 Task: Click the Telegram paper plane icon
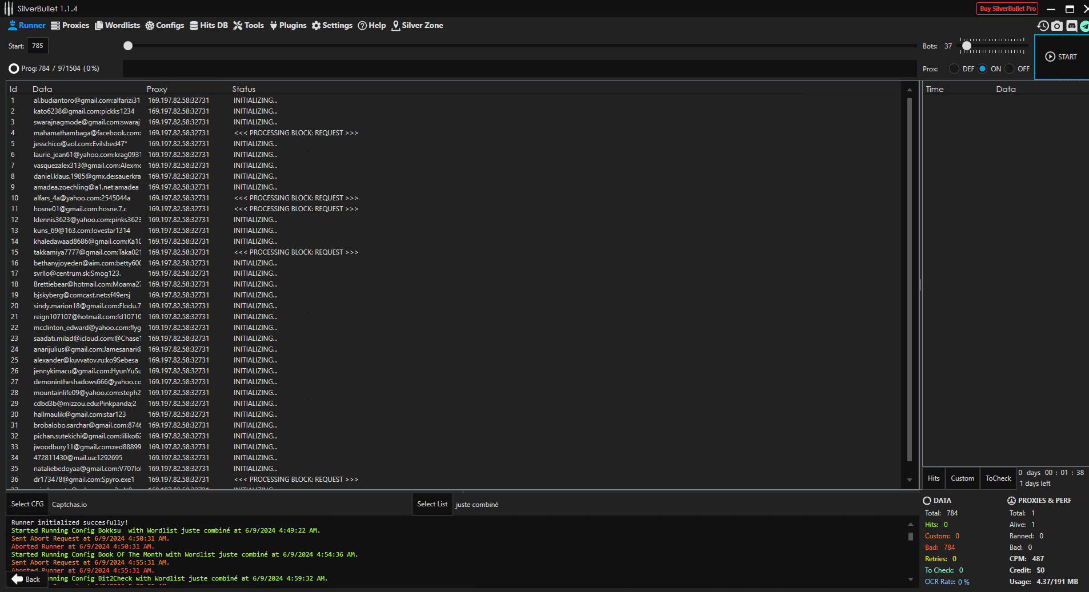(1084, 26)
